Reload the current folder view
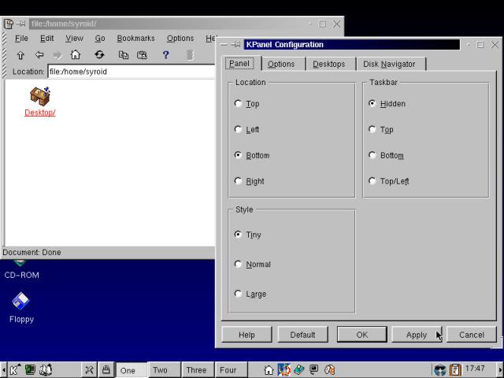 [99, 55]
